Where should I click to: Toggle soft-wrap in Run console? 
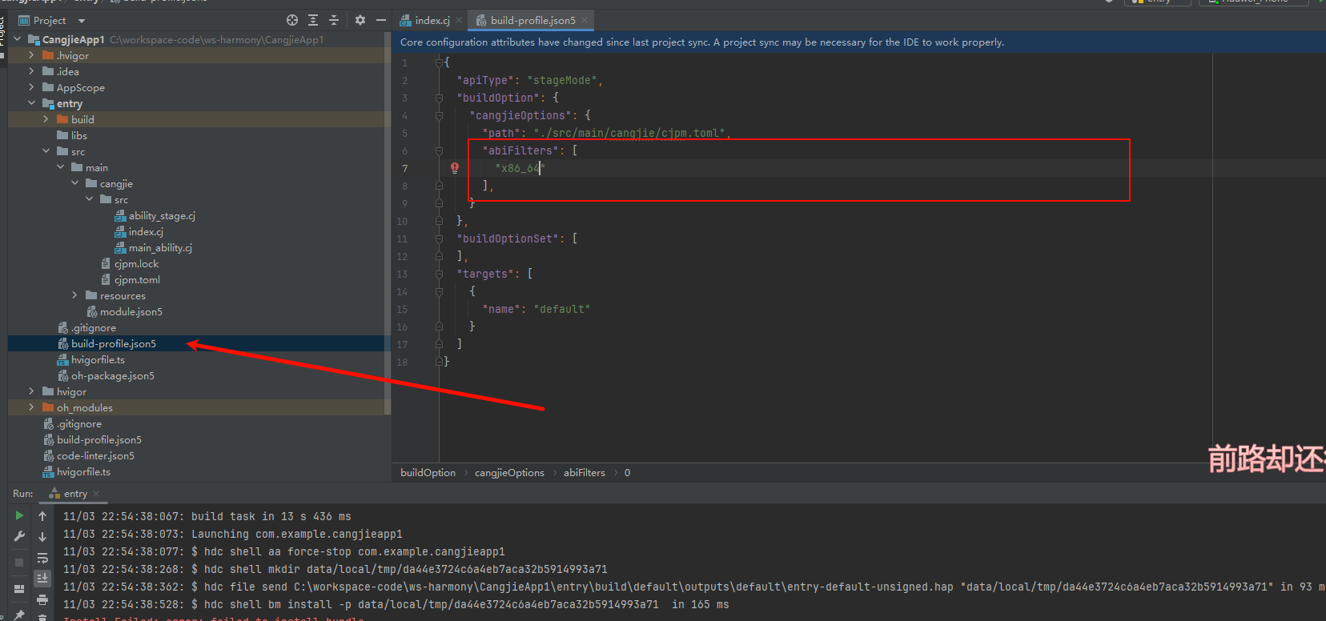click(42, 558)
